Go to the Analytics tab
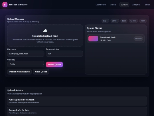Screen dimensions: 154x116 click(136, 5)
